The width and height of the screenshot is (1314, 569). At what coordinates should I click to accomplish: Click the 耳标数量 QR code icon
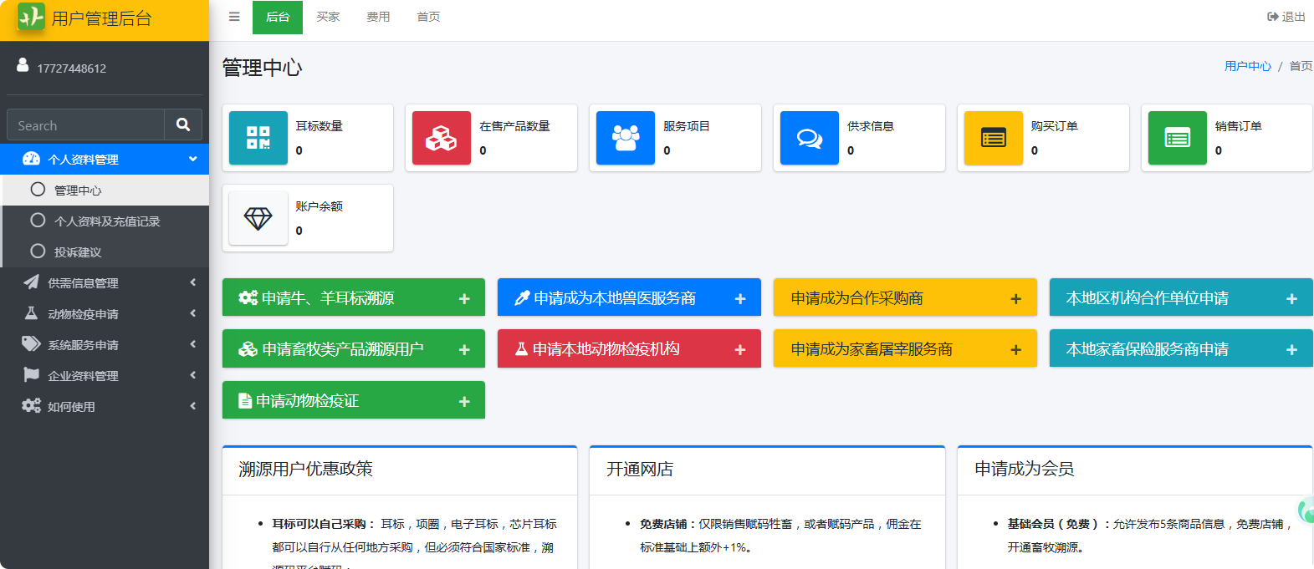point(258,138)
